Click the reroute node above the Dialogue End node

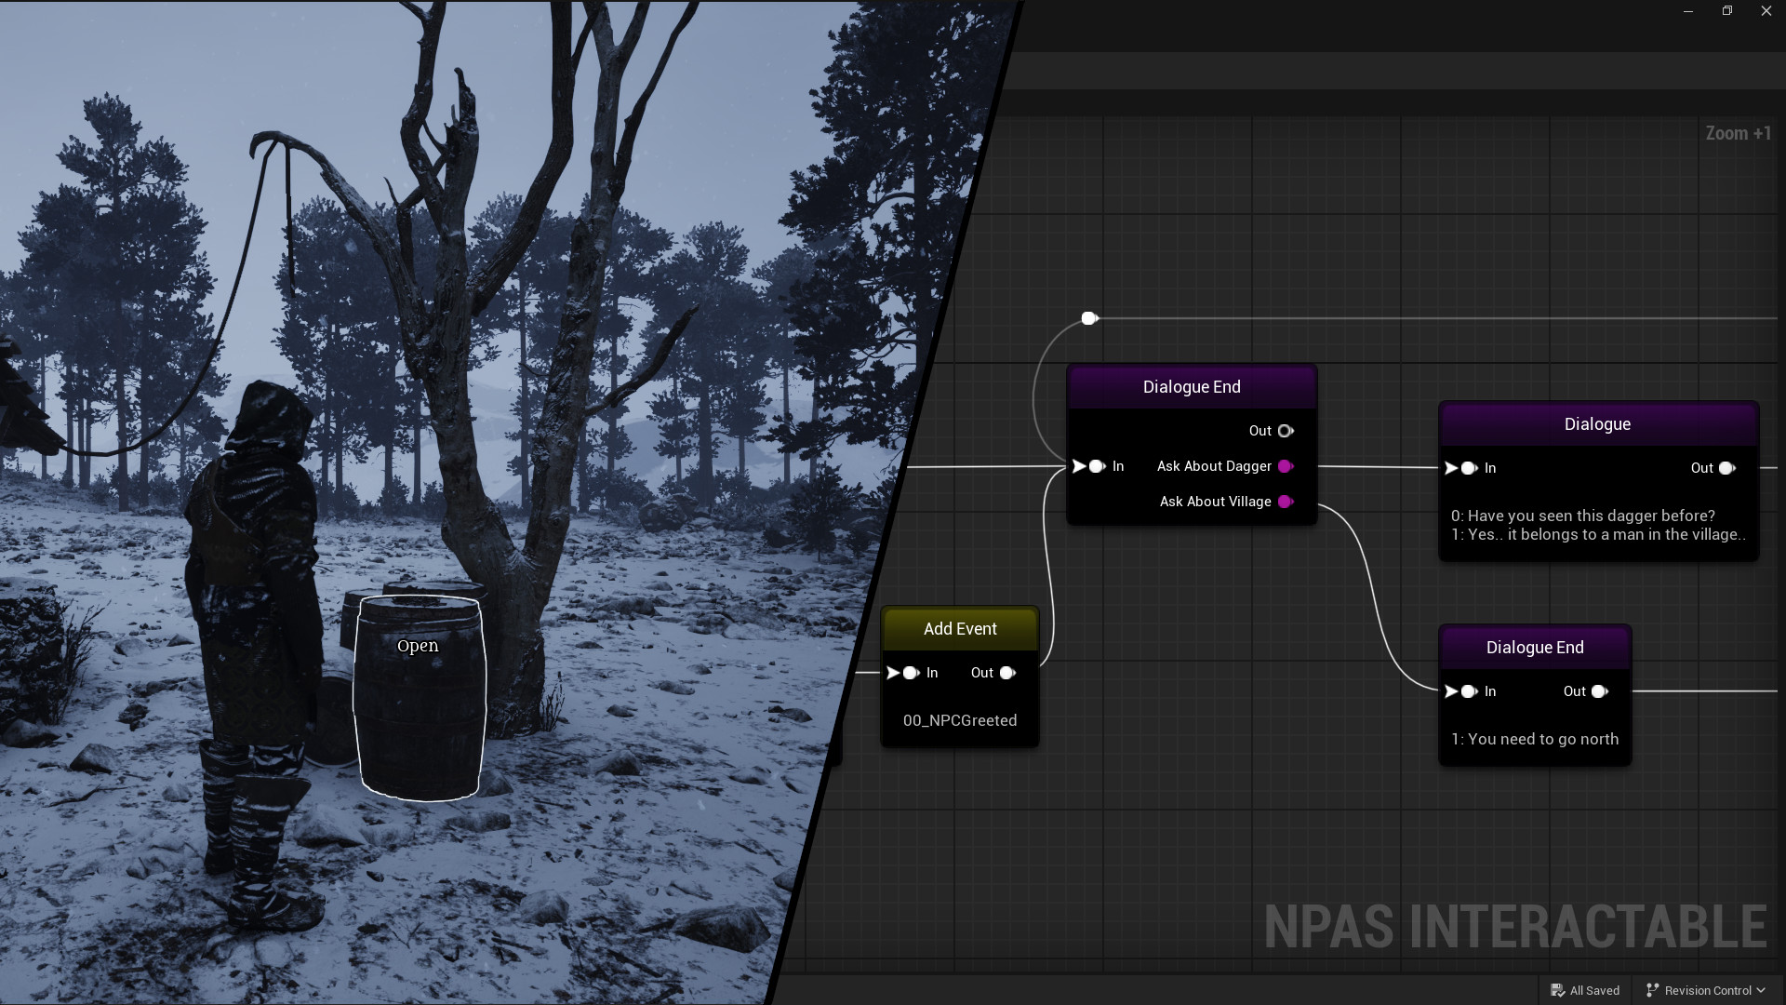coord(1089,318)
